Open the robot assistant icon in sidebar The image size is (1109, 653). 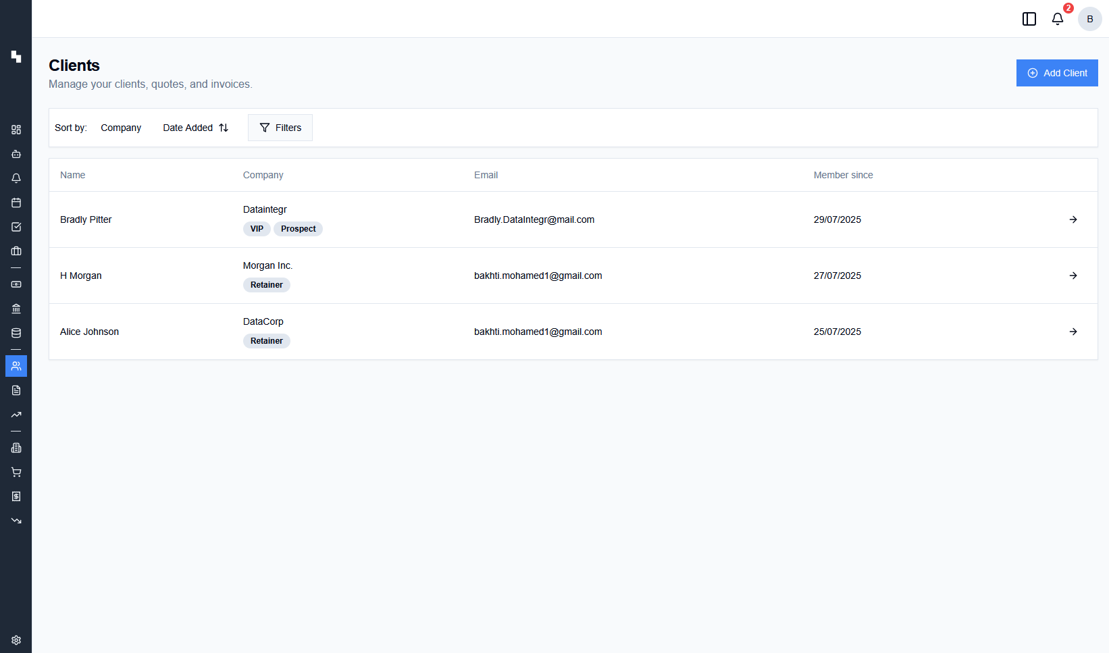16,154
